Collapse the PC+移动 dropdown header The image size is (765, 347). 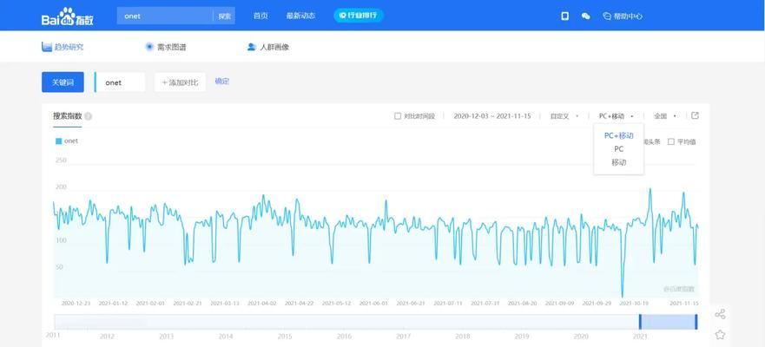click(x=617, y=116)
